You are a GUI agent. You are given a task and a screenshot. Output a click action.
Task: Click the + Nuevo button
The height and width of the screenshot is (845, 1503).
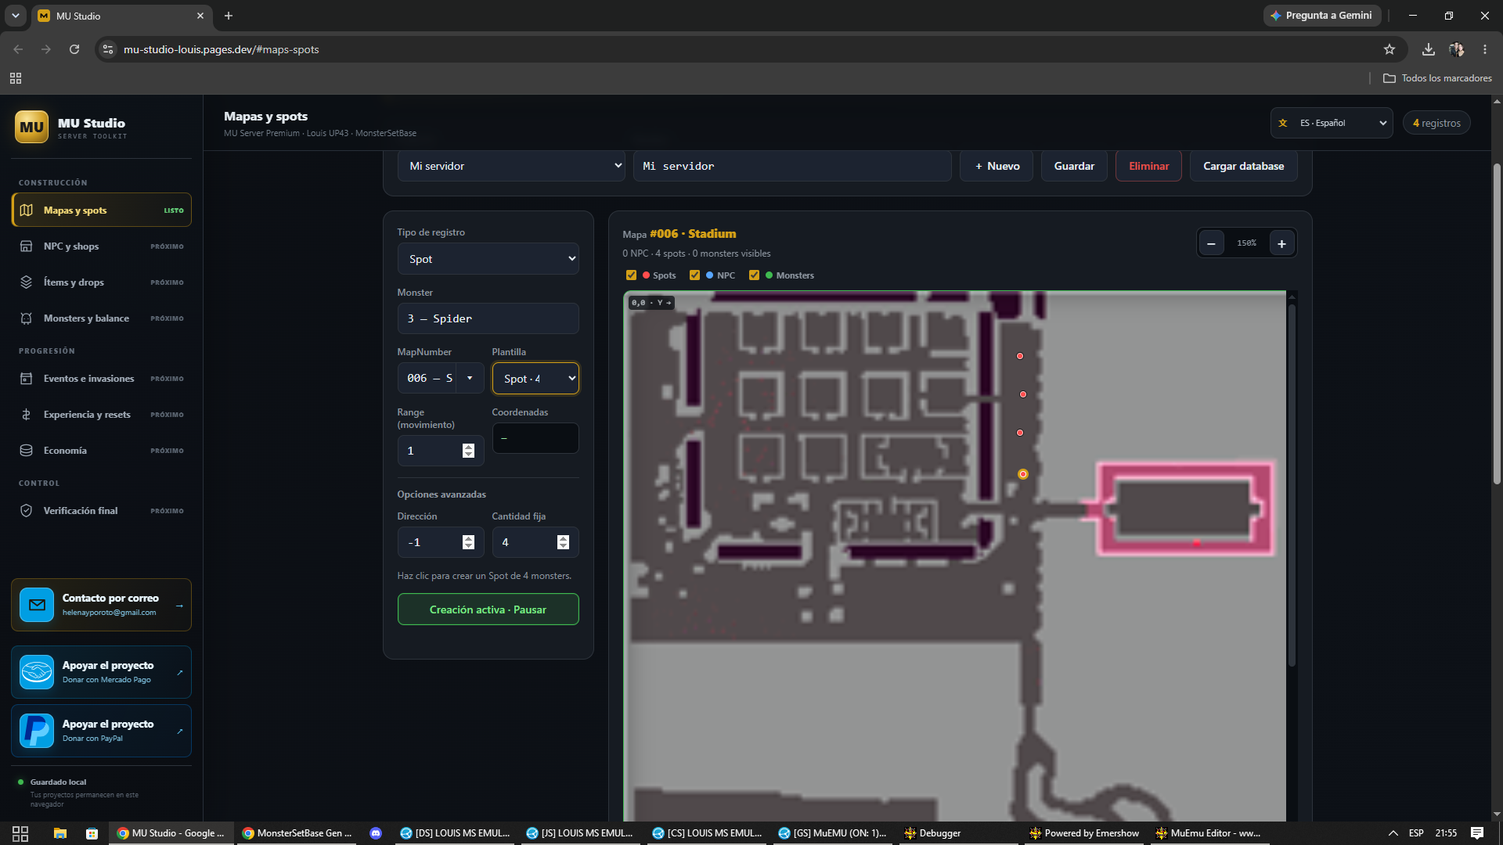997,166
